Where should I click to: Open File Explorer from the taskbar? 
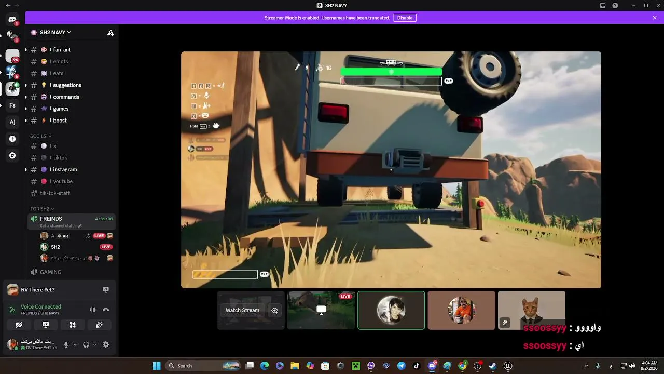tap(295, 366)
